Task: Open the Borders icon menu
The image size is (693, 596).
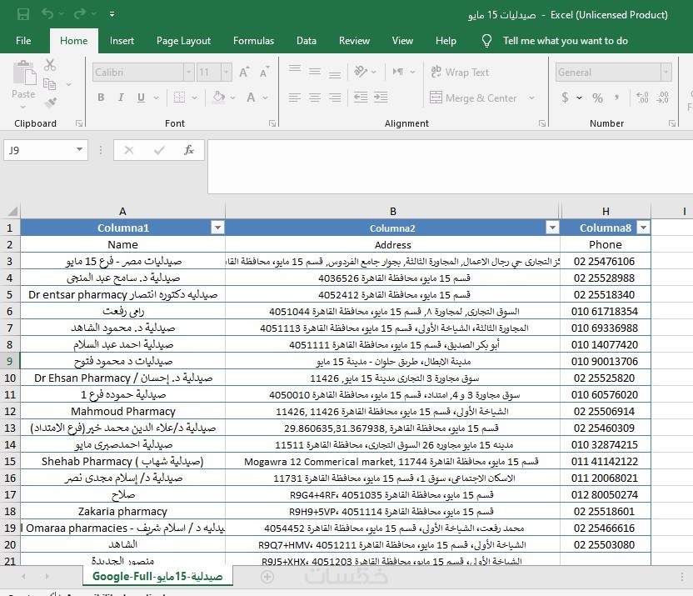Action: (179, 98)
